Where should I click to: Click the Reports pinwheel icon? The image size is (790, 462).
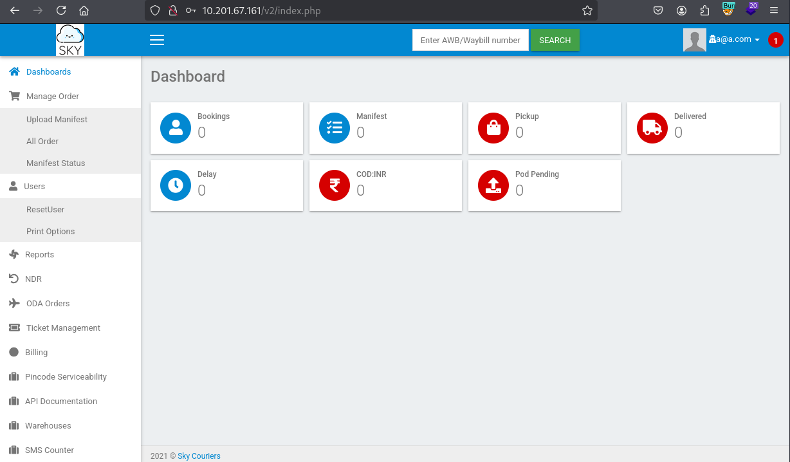tap(14, 254)
